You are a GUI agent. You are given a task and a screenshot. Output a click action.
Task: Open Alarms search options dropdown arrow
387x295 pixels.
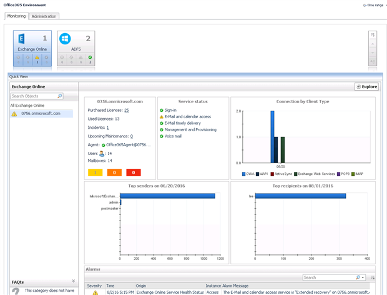[363, 277]
